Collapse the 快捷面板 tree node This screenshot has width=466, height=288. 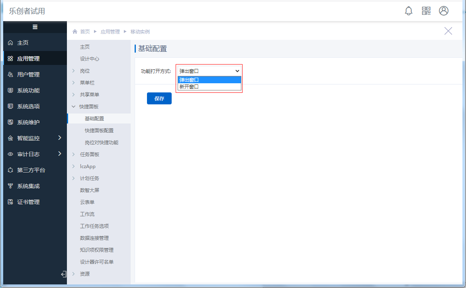pos(73,107)
